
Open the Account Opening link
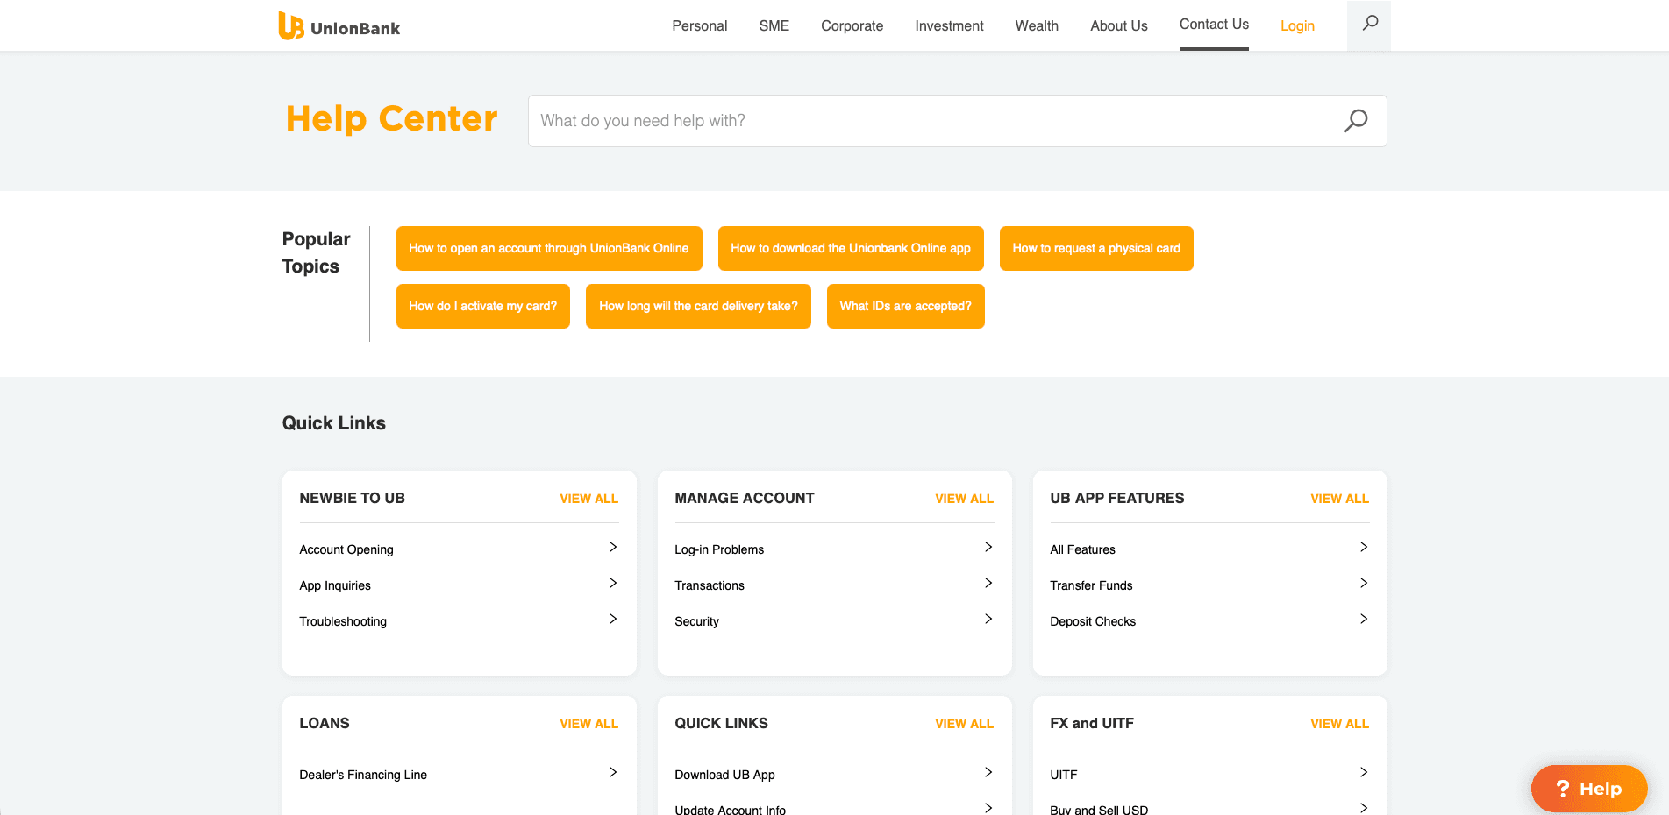click(346, 549)
